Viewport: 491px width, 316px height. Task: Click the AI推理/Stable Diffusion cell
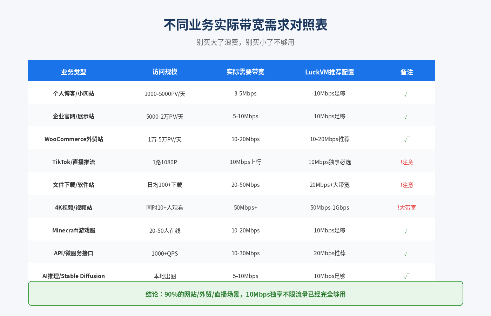pyautogui.click(x=74, y=276)
